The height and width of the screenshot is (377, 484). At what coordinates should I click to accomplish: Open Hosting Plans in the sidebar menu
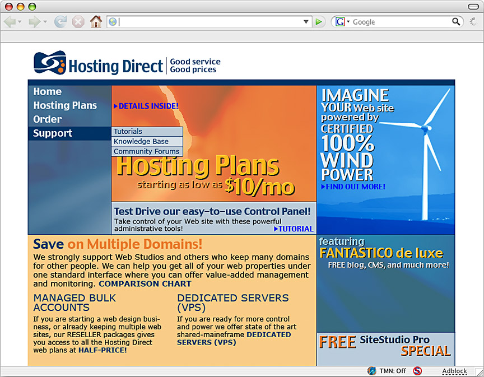pos(65,105)
